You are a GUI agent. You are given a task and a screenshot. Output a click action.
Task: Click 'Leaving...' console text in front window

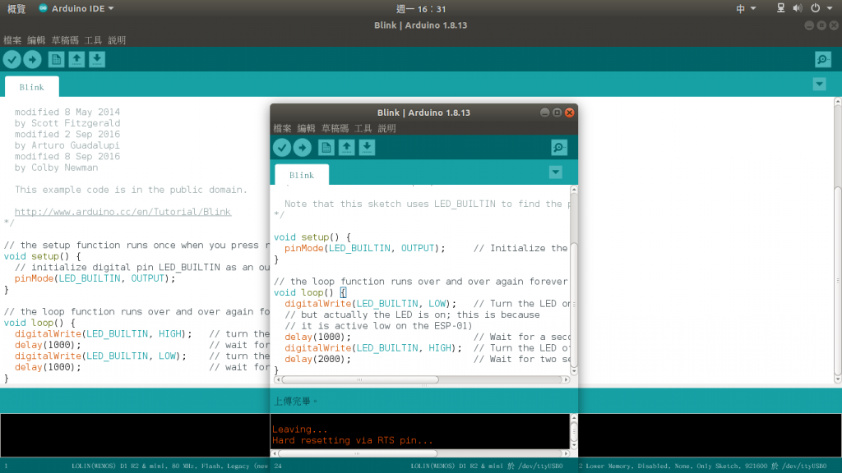click(x=299, y=429)
